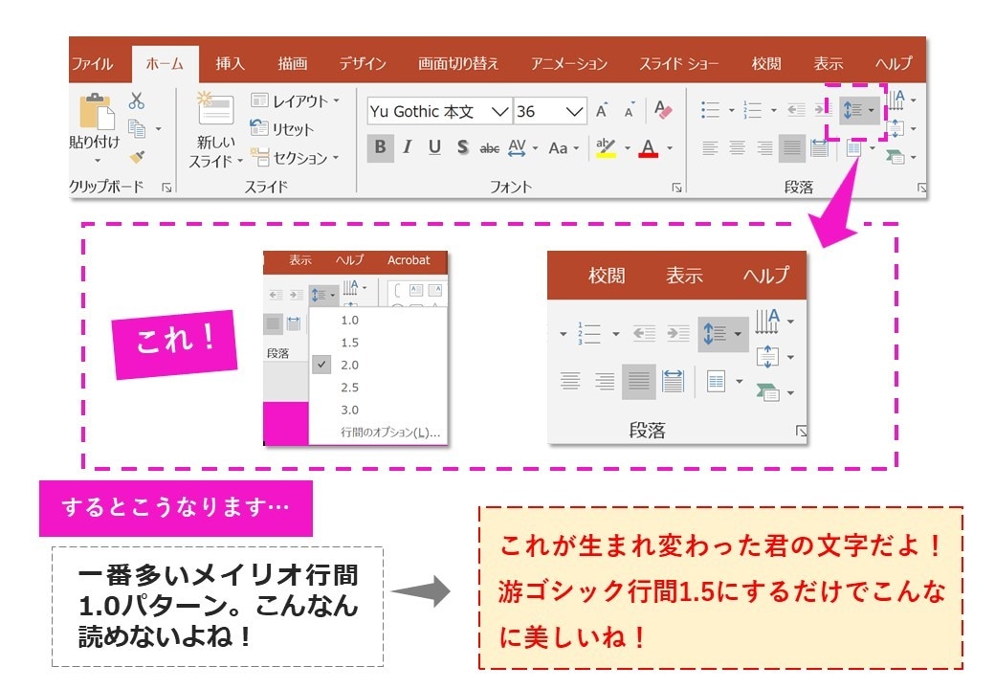Clear all formatting with eraser A icon
Image resolution: width=995 pixels, height=689 pixels.
coord(663,110)
